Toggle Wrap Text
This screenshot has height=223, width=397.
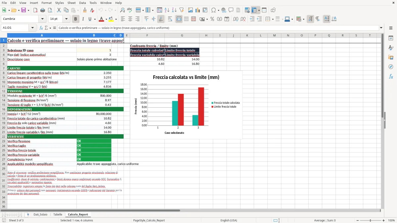coord(170,19)
